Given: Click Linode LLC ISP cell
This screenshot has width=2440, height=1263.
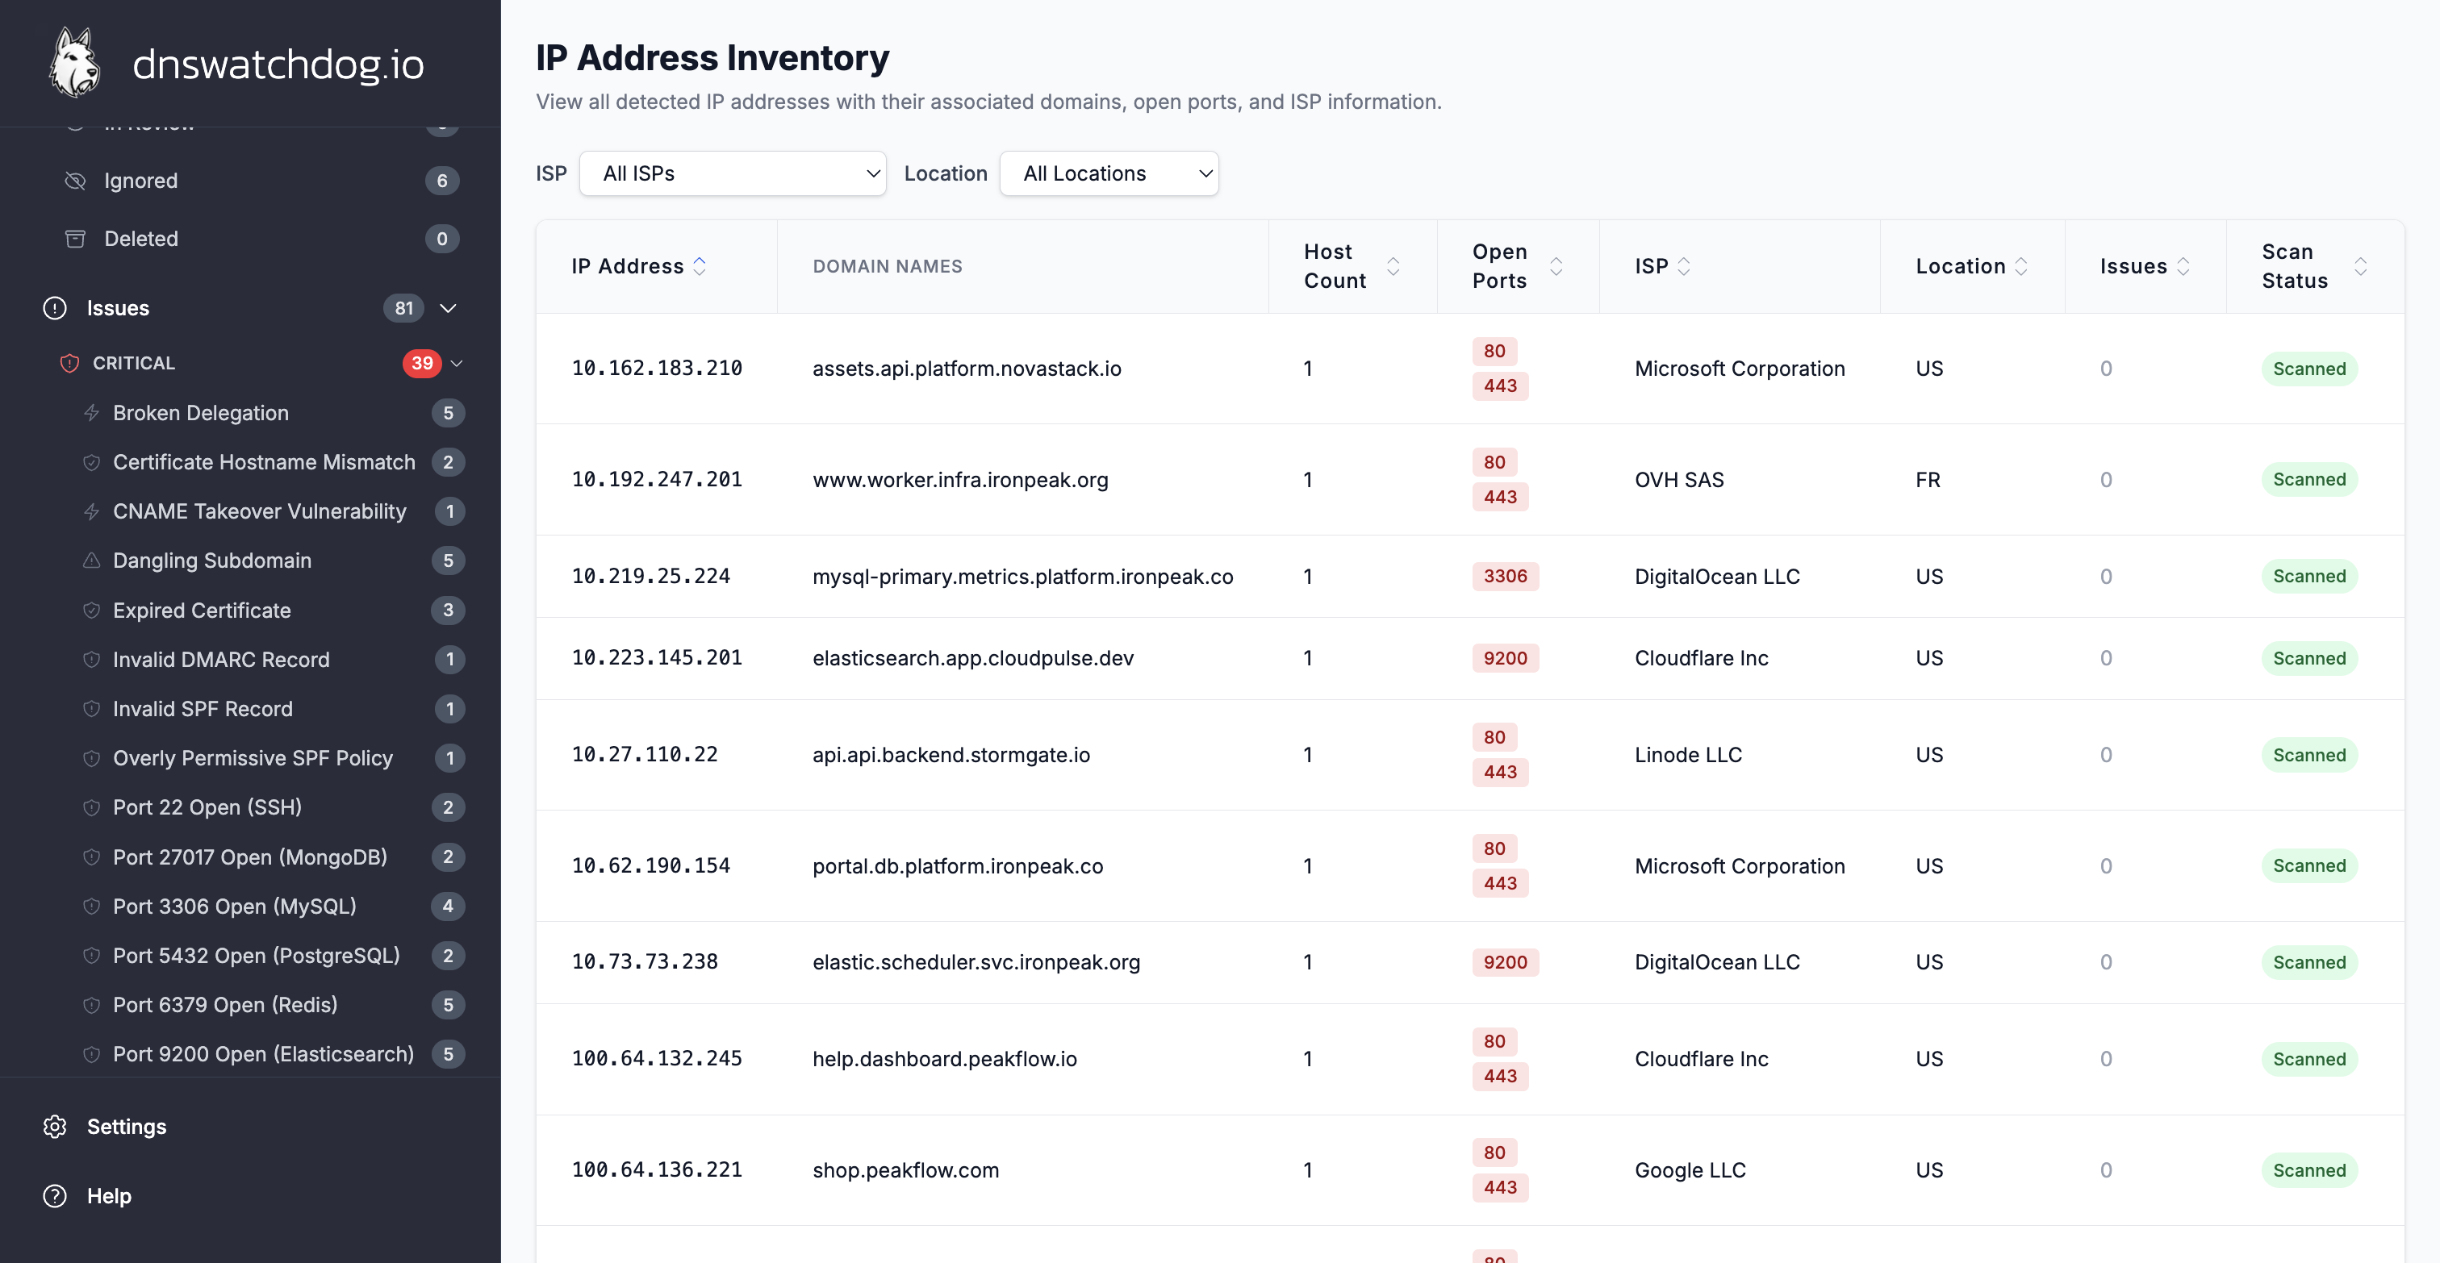Looking at the screenshot, I should pyautogui.click(x=1688, y=755).
